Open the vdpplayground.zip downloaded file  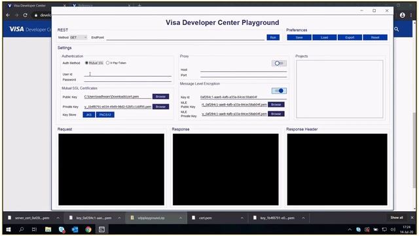(151, 218)
